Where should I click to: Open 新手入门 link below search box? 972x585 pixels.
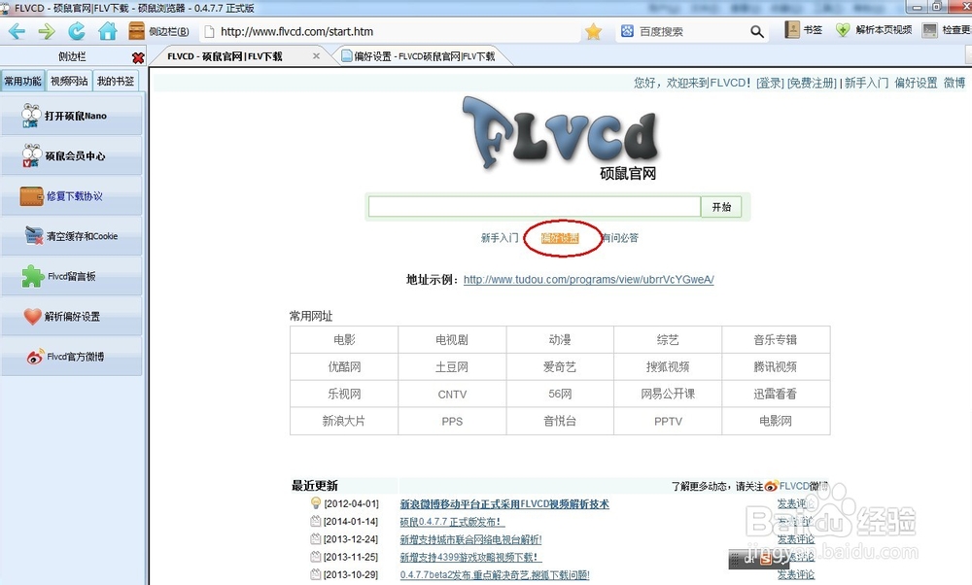tap(500, 238)
